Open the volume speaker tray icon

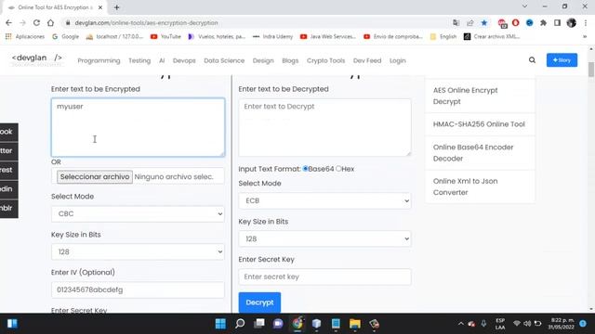[527, 324]
